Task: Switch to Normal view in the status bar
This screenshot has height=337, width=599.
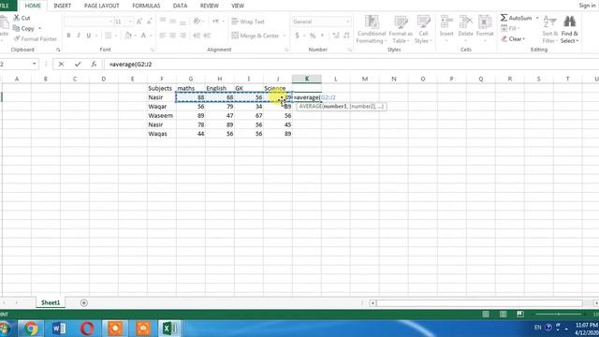Action: [486, 315]
